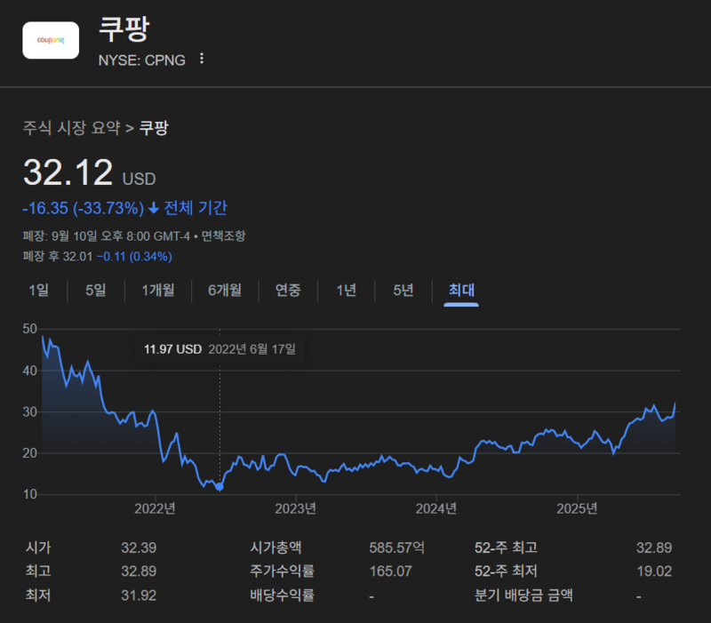
Task: Click the 52-주 최저 label
Action: click(x=506, y=571)
